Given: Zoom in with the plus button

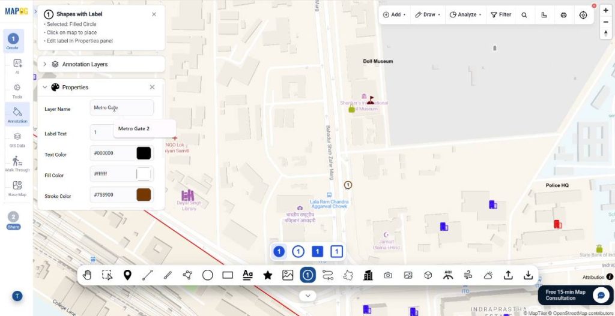Looking at the screenshot, I should click(606, 11).
